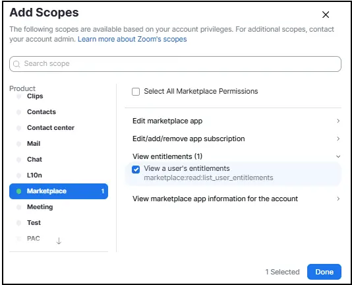
Task: Expand View marketplace app information for the account
Action: pos(236,199)
